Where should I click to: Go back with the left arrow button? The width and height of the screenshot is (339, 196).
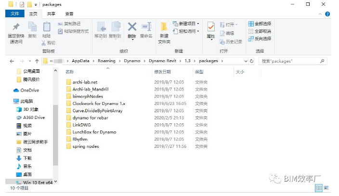coord(12,61)
